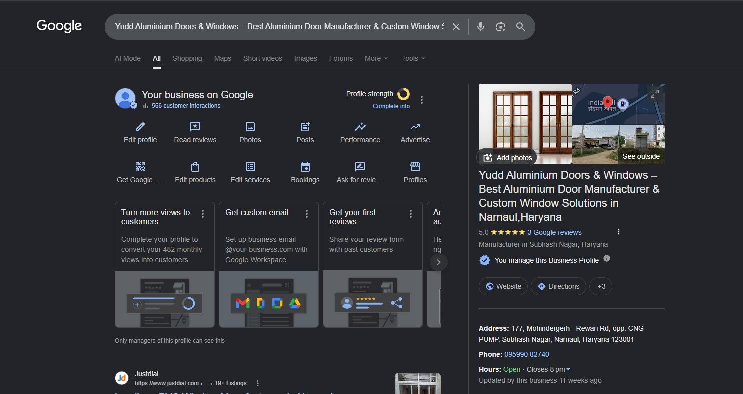Open Edit profile pencil icon
This screenshot has height=394, width=743.
pos(140,127)
